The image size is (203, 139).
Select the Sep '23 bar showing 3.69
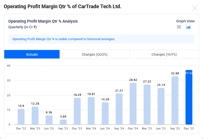coord(63,122)
